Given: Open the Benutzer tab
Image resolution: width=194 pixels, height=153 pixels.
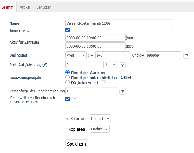Looking at the screenshot, I should (43, 7).
